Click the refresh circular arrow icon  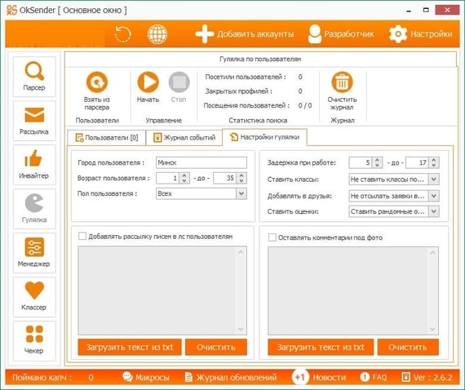tap(122, 34)
